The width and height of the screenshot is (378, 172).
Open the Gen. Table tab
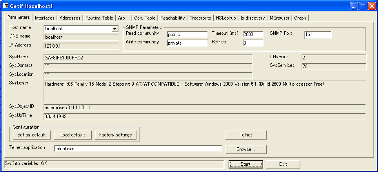[x=144, y=18]
